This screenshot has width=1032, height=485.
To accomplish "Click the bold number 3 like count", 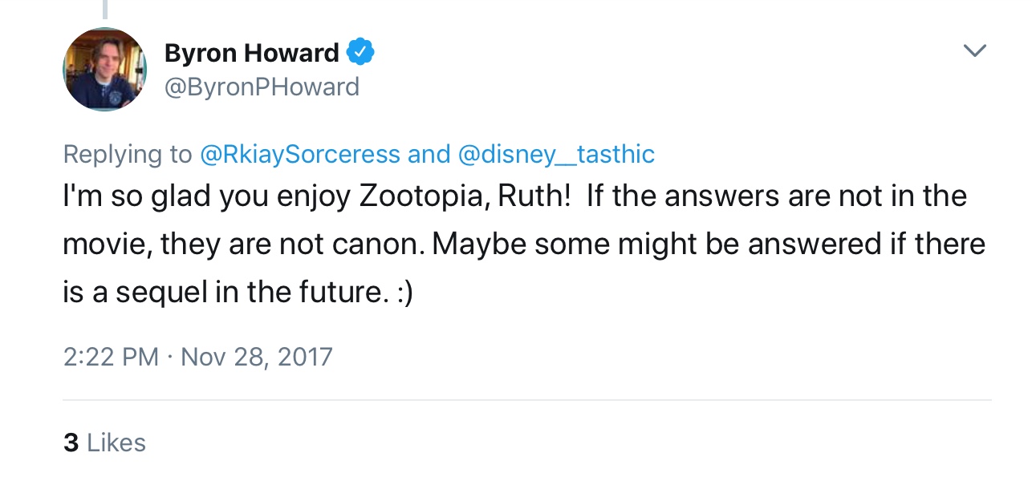I will (x=71, y=443).
